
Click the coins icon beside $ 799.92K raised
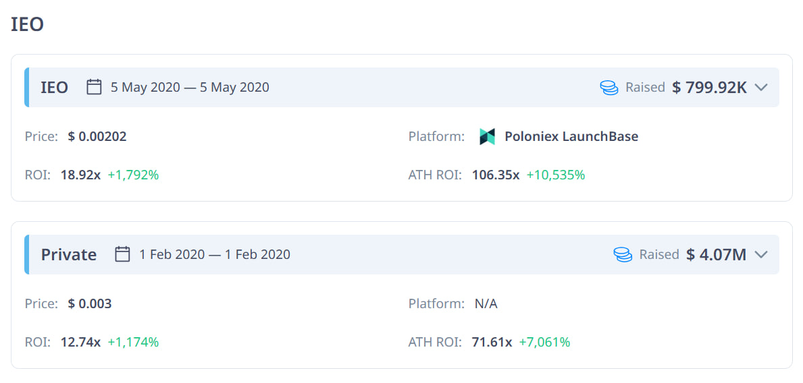click(x=609, y=87)
